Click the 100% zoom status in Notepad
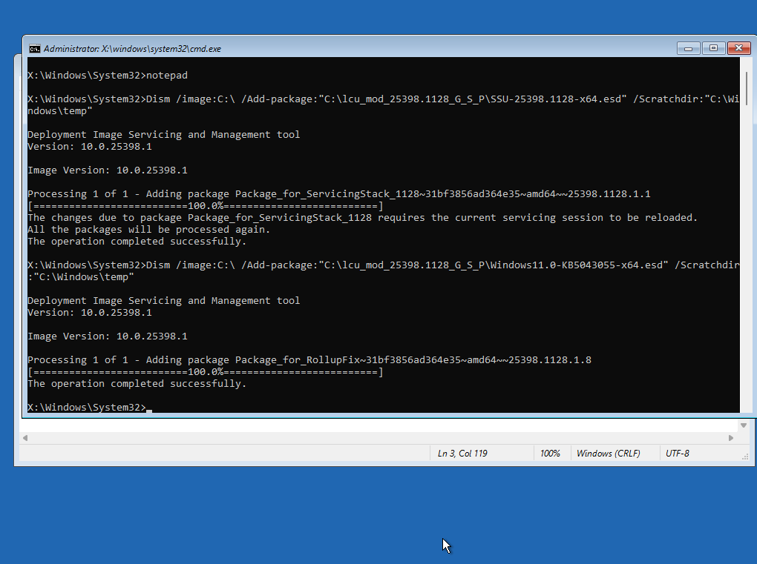This screenshot has width=757, height=564. tap(550, 453)
